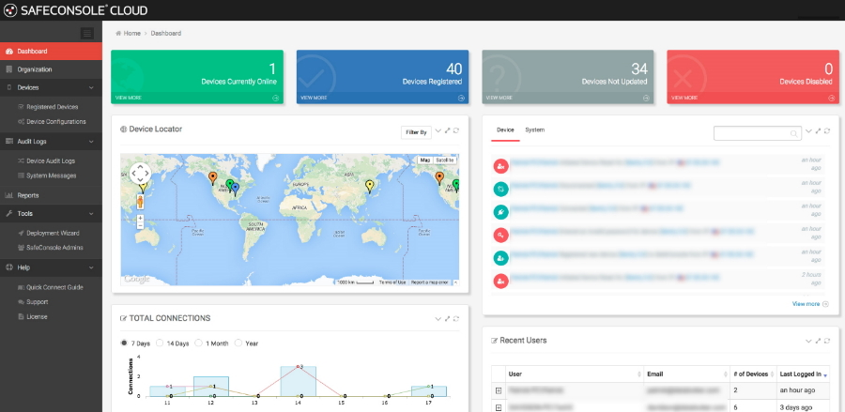The image size is (845, 412).
Task: Expand the first row in Recent Users
Action: click(x=499, y=390)
